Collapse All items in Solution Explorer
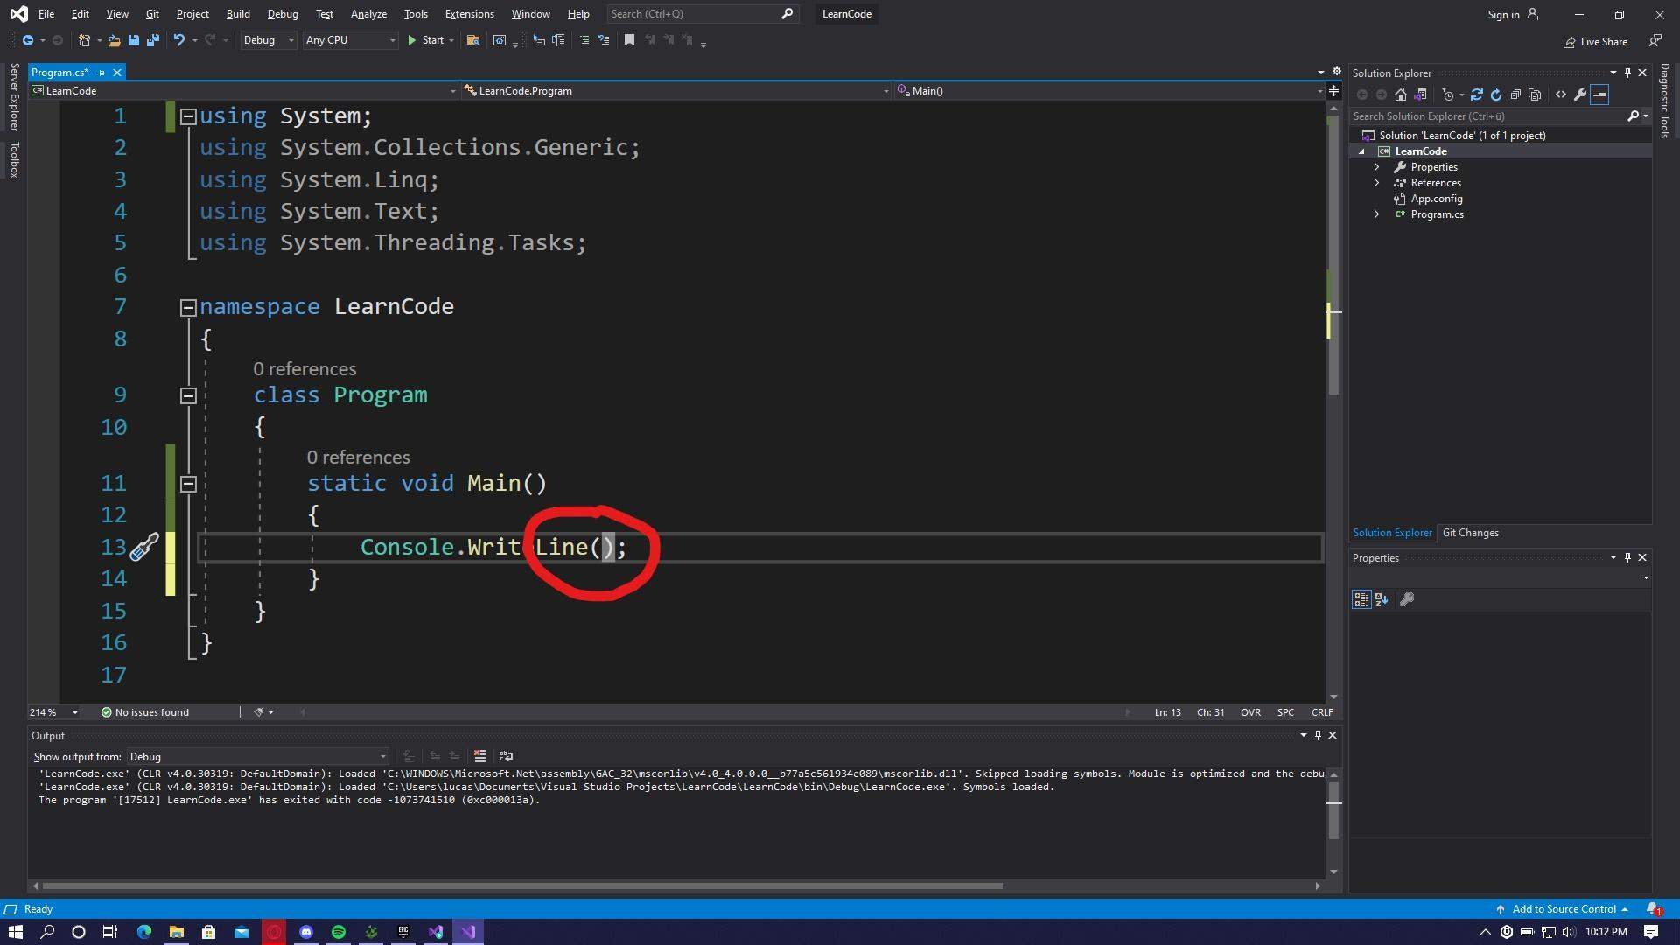Image resolution: width=1680 pixels, height=945 pixels. 1516,94
